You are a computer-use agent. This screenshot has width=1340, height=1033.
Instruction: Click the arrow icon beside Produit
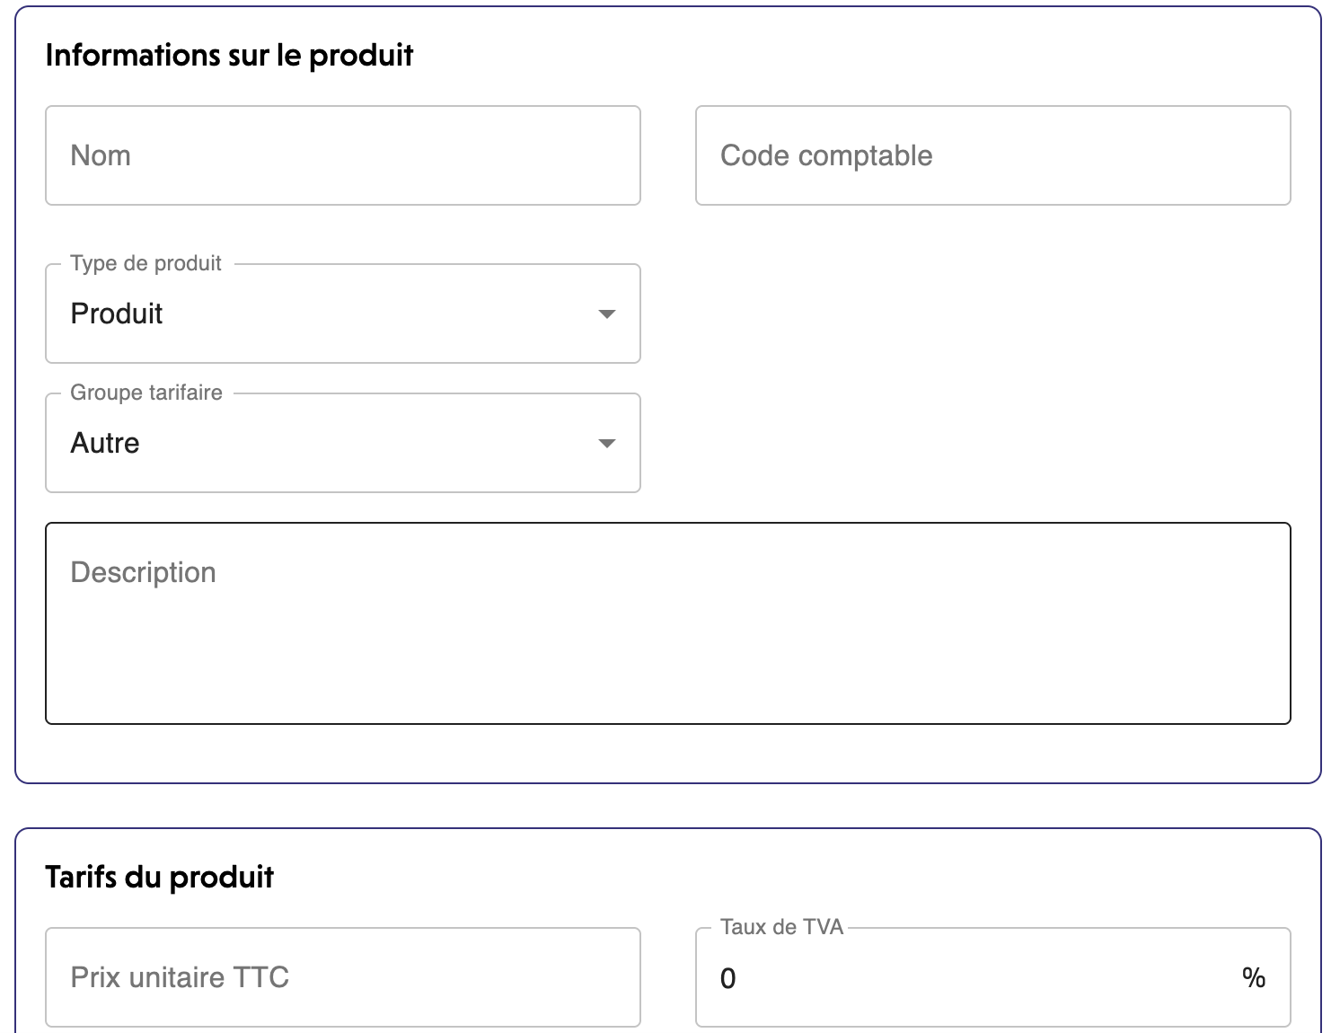click(607, 313)
